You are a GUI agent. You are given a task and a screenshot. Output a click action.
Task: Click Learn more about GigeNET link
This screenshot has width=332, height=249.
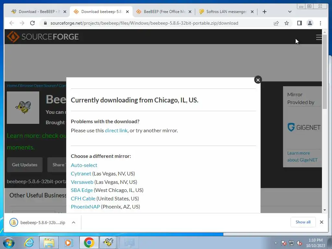(302, 157)
